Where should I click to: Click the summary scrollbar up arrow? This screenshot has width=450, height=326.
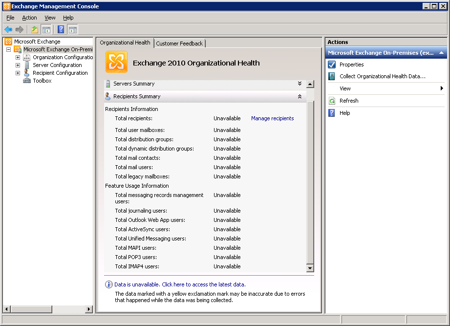click(310, 84)
